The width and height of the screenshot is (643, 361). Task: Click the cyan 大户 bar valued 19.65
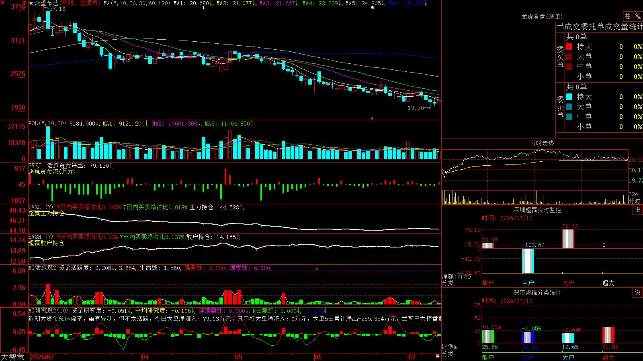(x=568, y=338)
